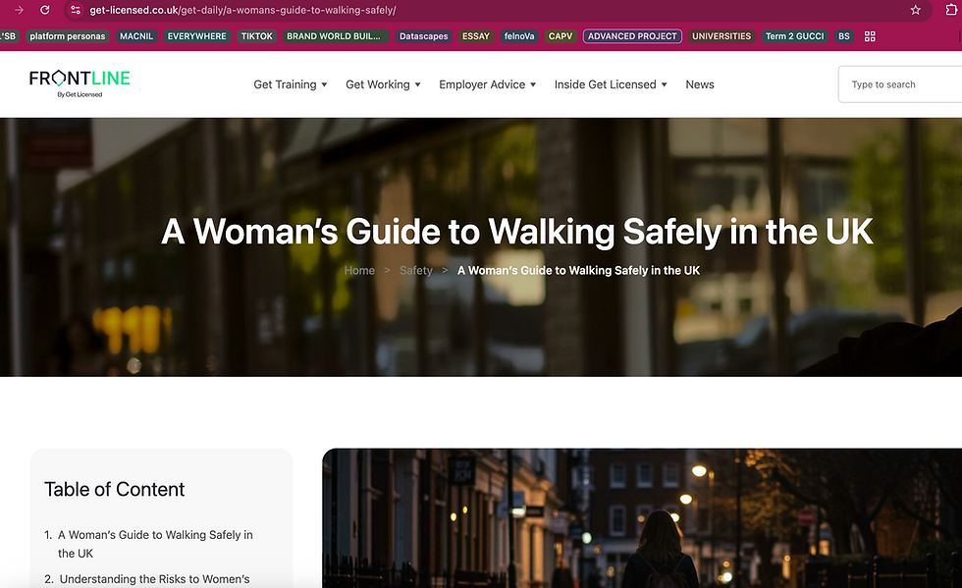962x588 pixels.
Task: Click the address bar URL
Action: point(242,10)
